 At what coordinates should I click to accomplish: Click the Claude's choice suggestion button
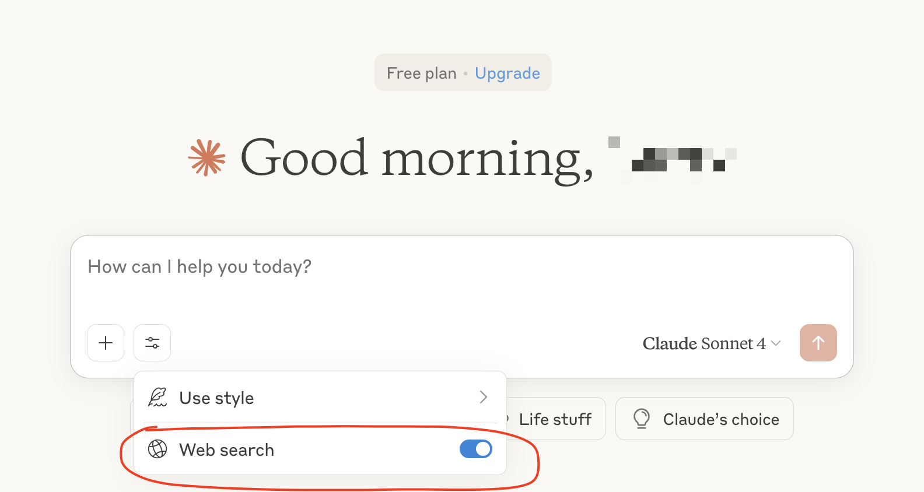(705, 419)
